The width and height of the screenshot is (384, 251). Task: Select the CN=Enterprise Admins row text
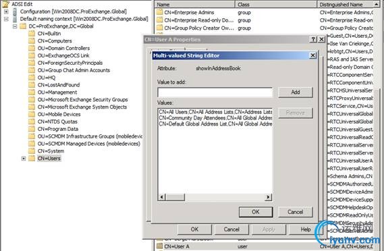click(x=190, y=12)
